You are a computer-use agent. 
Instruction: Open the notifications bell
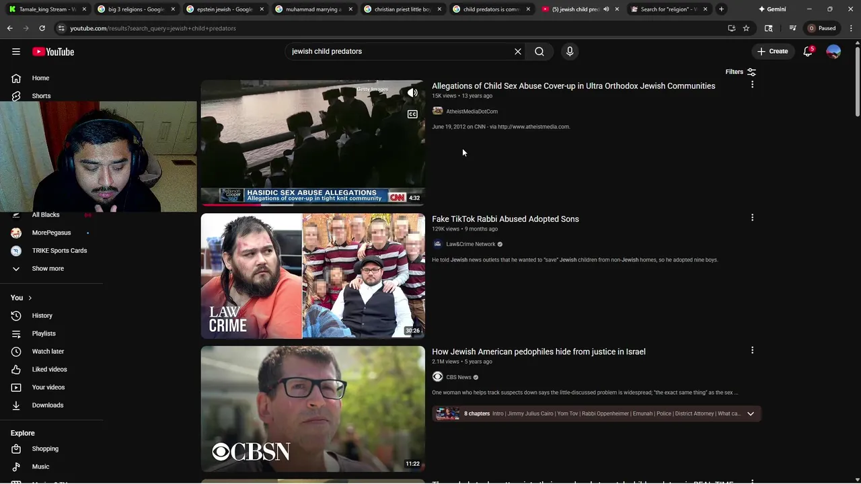click(x=809, y=51)
